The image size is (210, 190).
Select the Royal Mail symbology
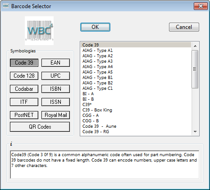[x=55, y=115]
